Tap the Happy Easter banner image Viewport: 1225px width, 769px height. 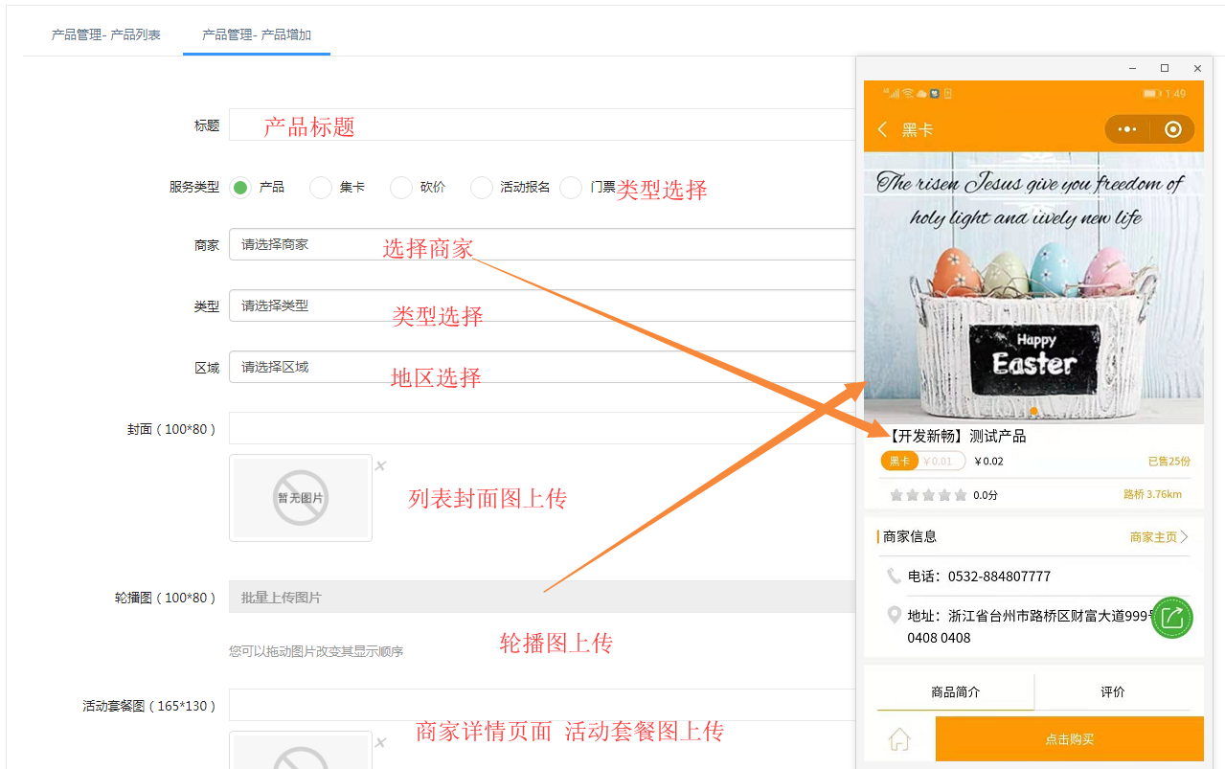[x=1033, y=287]
